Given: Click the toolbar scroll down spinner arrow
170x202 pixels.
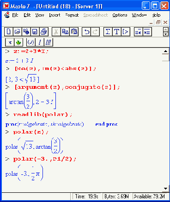Looking at the screenshot, I should tap(165, 34).
